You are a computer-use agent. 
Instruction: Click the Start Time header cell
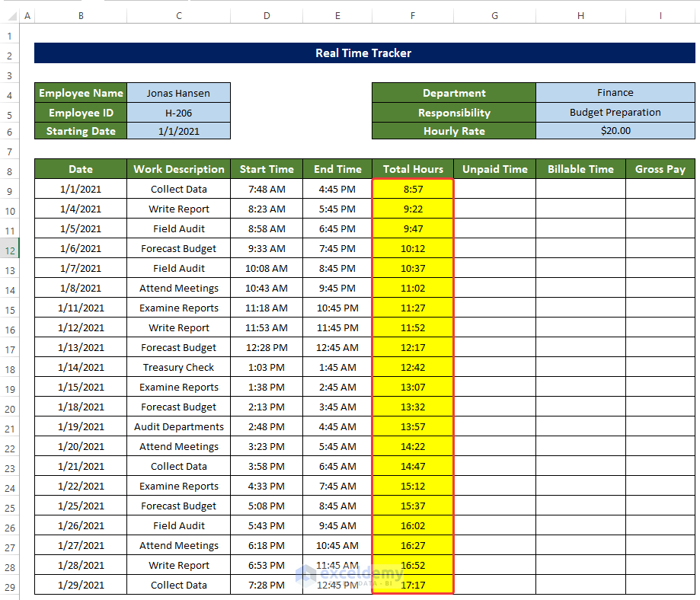(267, 169)
